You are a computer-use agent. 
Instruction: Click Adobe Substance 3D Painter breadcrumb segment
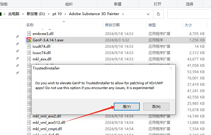[94, 14]
